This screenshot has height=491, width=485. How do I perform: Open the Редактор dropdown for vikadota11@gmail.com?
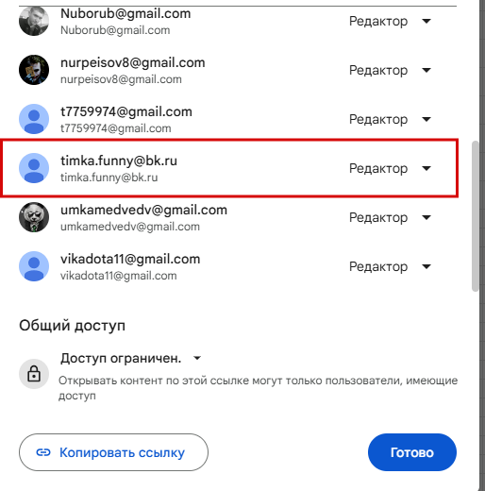coord(390,266)
